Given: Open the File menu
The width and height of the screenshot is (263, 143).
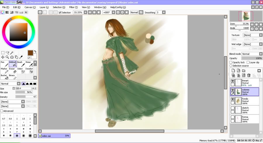Looking at the screenshot, I should (6, 7).
